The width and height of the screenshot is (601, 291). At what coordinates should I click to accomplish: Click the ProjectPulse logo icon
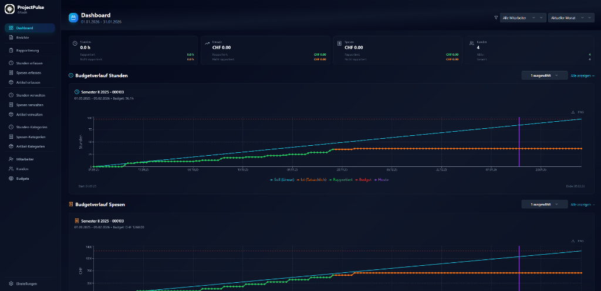point(9,9)
